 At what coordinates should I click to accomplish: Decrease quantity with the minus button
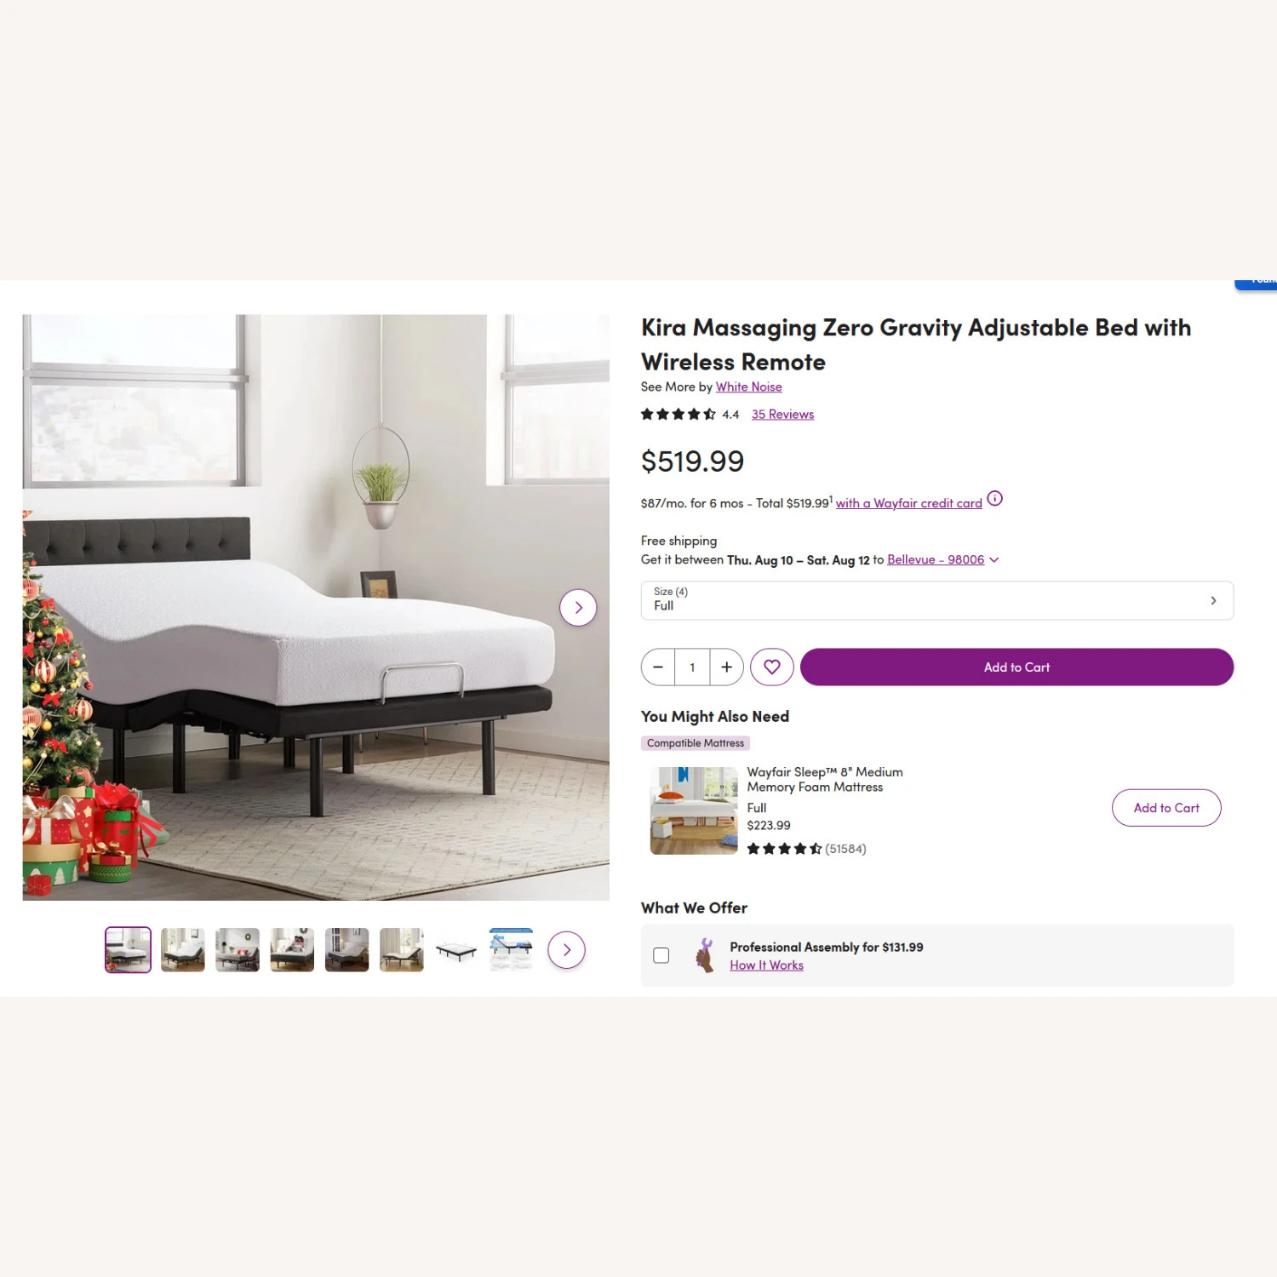point(658,667)
